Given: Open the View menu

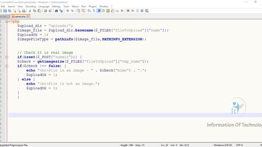Looking at the screenshot, I should tap(20, 7).
